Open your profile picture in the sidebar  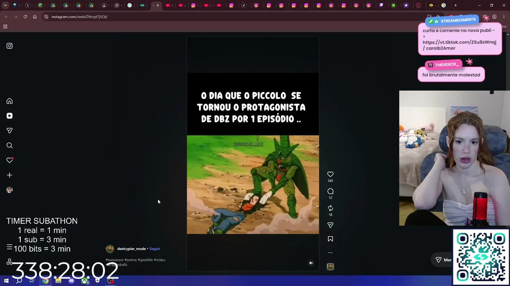point(10,190)
